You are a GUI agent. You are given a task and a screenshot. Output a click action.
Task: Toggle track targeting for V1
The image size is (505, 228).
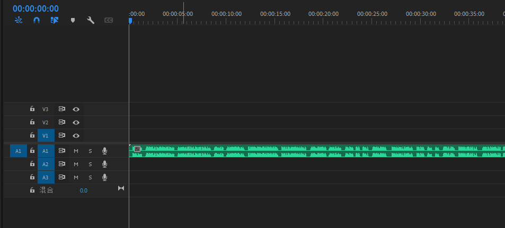pyautogui.click(x=46, y=135)
